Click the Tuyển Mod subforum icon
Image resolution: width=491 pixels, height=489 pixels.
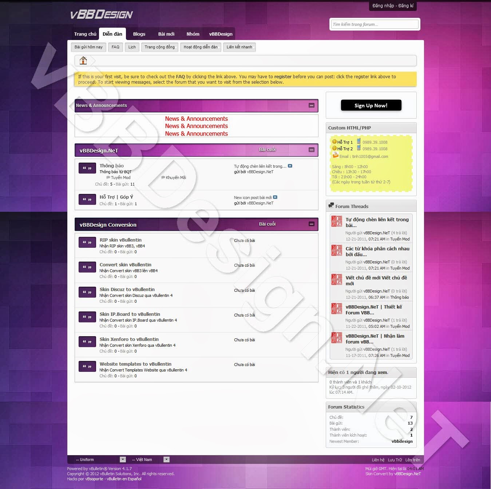108,178
